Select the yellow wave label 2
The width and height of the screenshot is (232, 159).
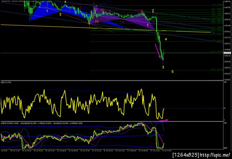click(153, 11)
